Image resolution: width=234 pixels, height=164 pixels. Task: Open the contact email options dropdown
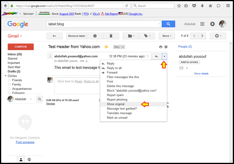(x=186, y=68)
